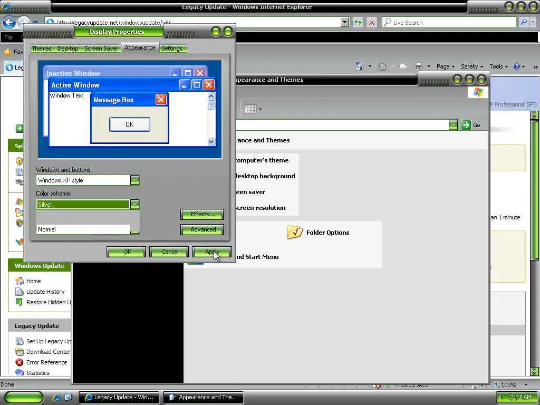Click the Update History link

click(x=45, y=291)
